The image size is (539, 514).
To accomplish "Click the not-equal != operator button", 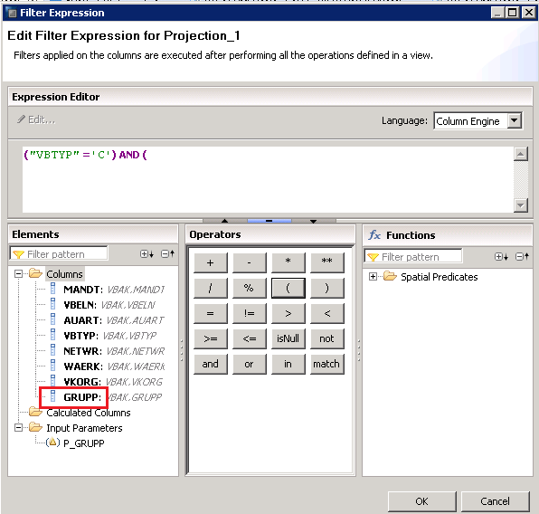I will click(x=249, y=313).
